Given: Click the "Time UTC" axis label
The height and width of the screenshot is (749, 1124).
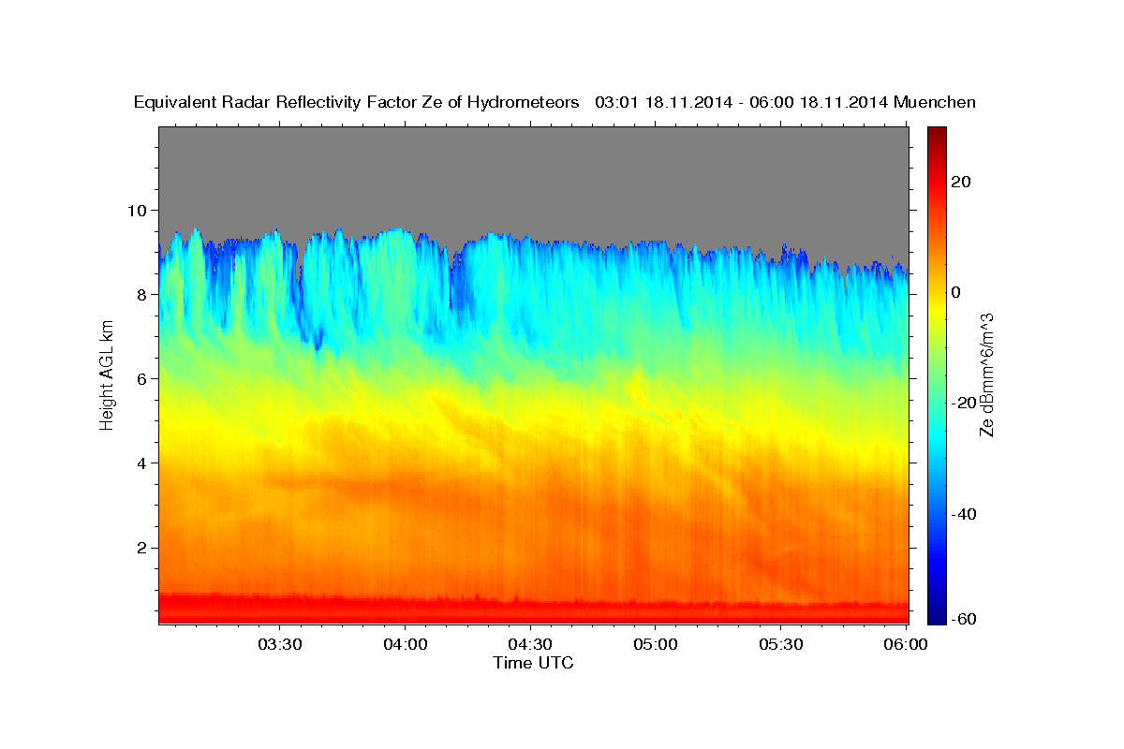Looking at the screenshot, I should 533,663.
